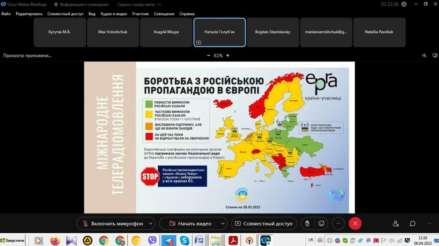Open the Аудио и видео menu
The width and height of the screenshot is (439, 246).
click(114, 14)
